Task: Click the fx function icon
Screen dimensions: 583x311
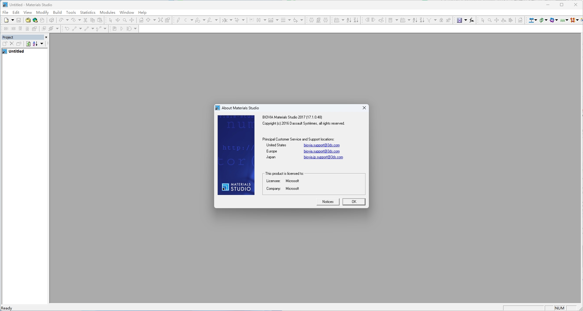Action: click(x=472, y=20)
